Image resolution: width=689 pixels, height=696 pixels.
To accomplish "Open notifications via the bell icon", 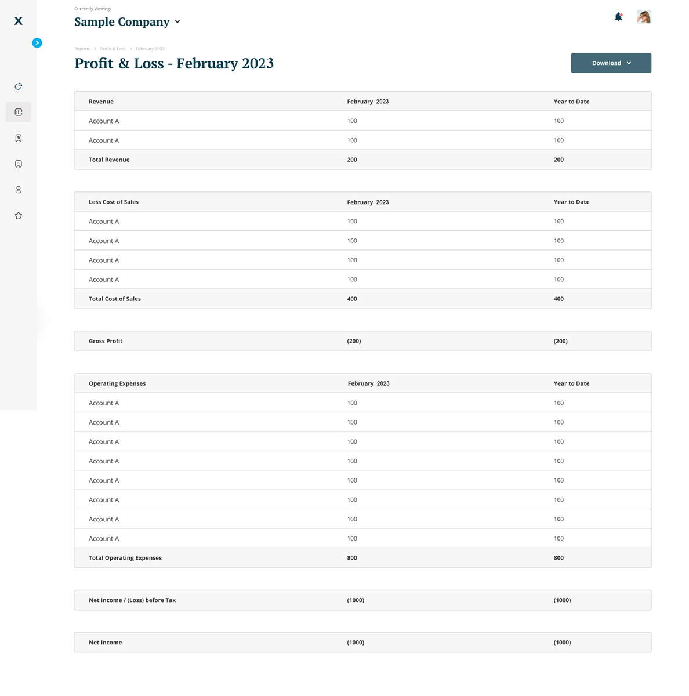I will (618, 16).
